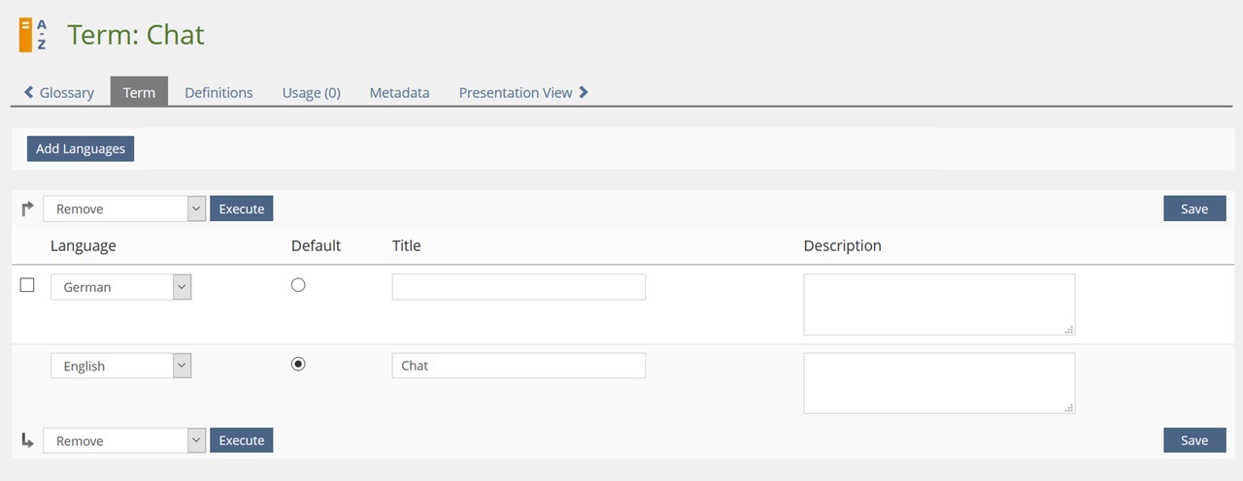Click the glossary A-Z icon beside the title

click(x=32, y=35)
